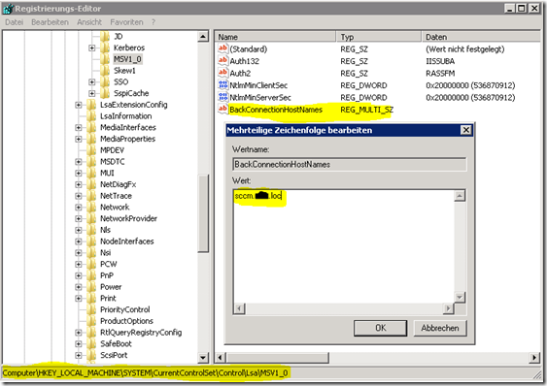Viewport: 547px width, 386px height.
Task: Expand the RtlQueryRegistryConfig tree node
Action: point(79,333)
